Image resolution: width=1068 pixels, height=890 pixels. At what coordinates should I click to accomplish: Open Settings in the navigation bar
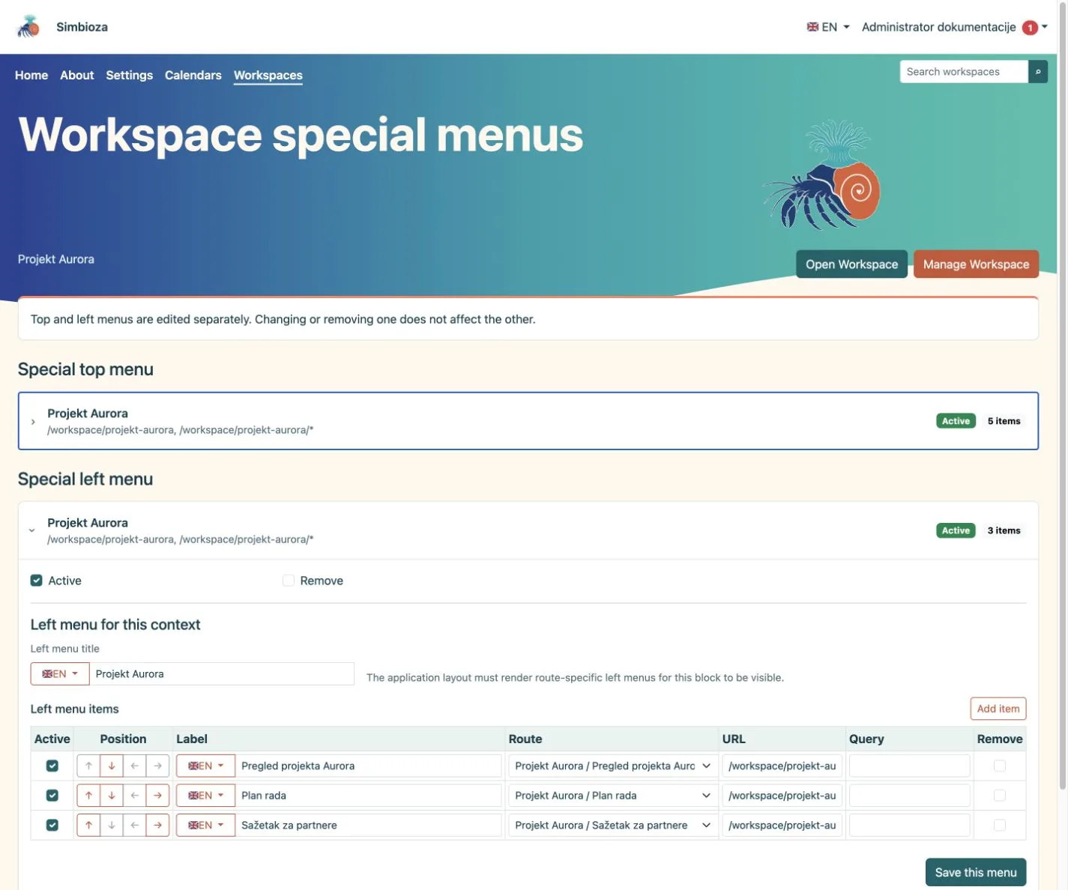(x=130, y=75)
